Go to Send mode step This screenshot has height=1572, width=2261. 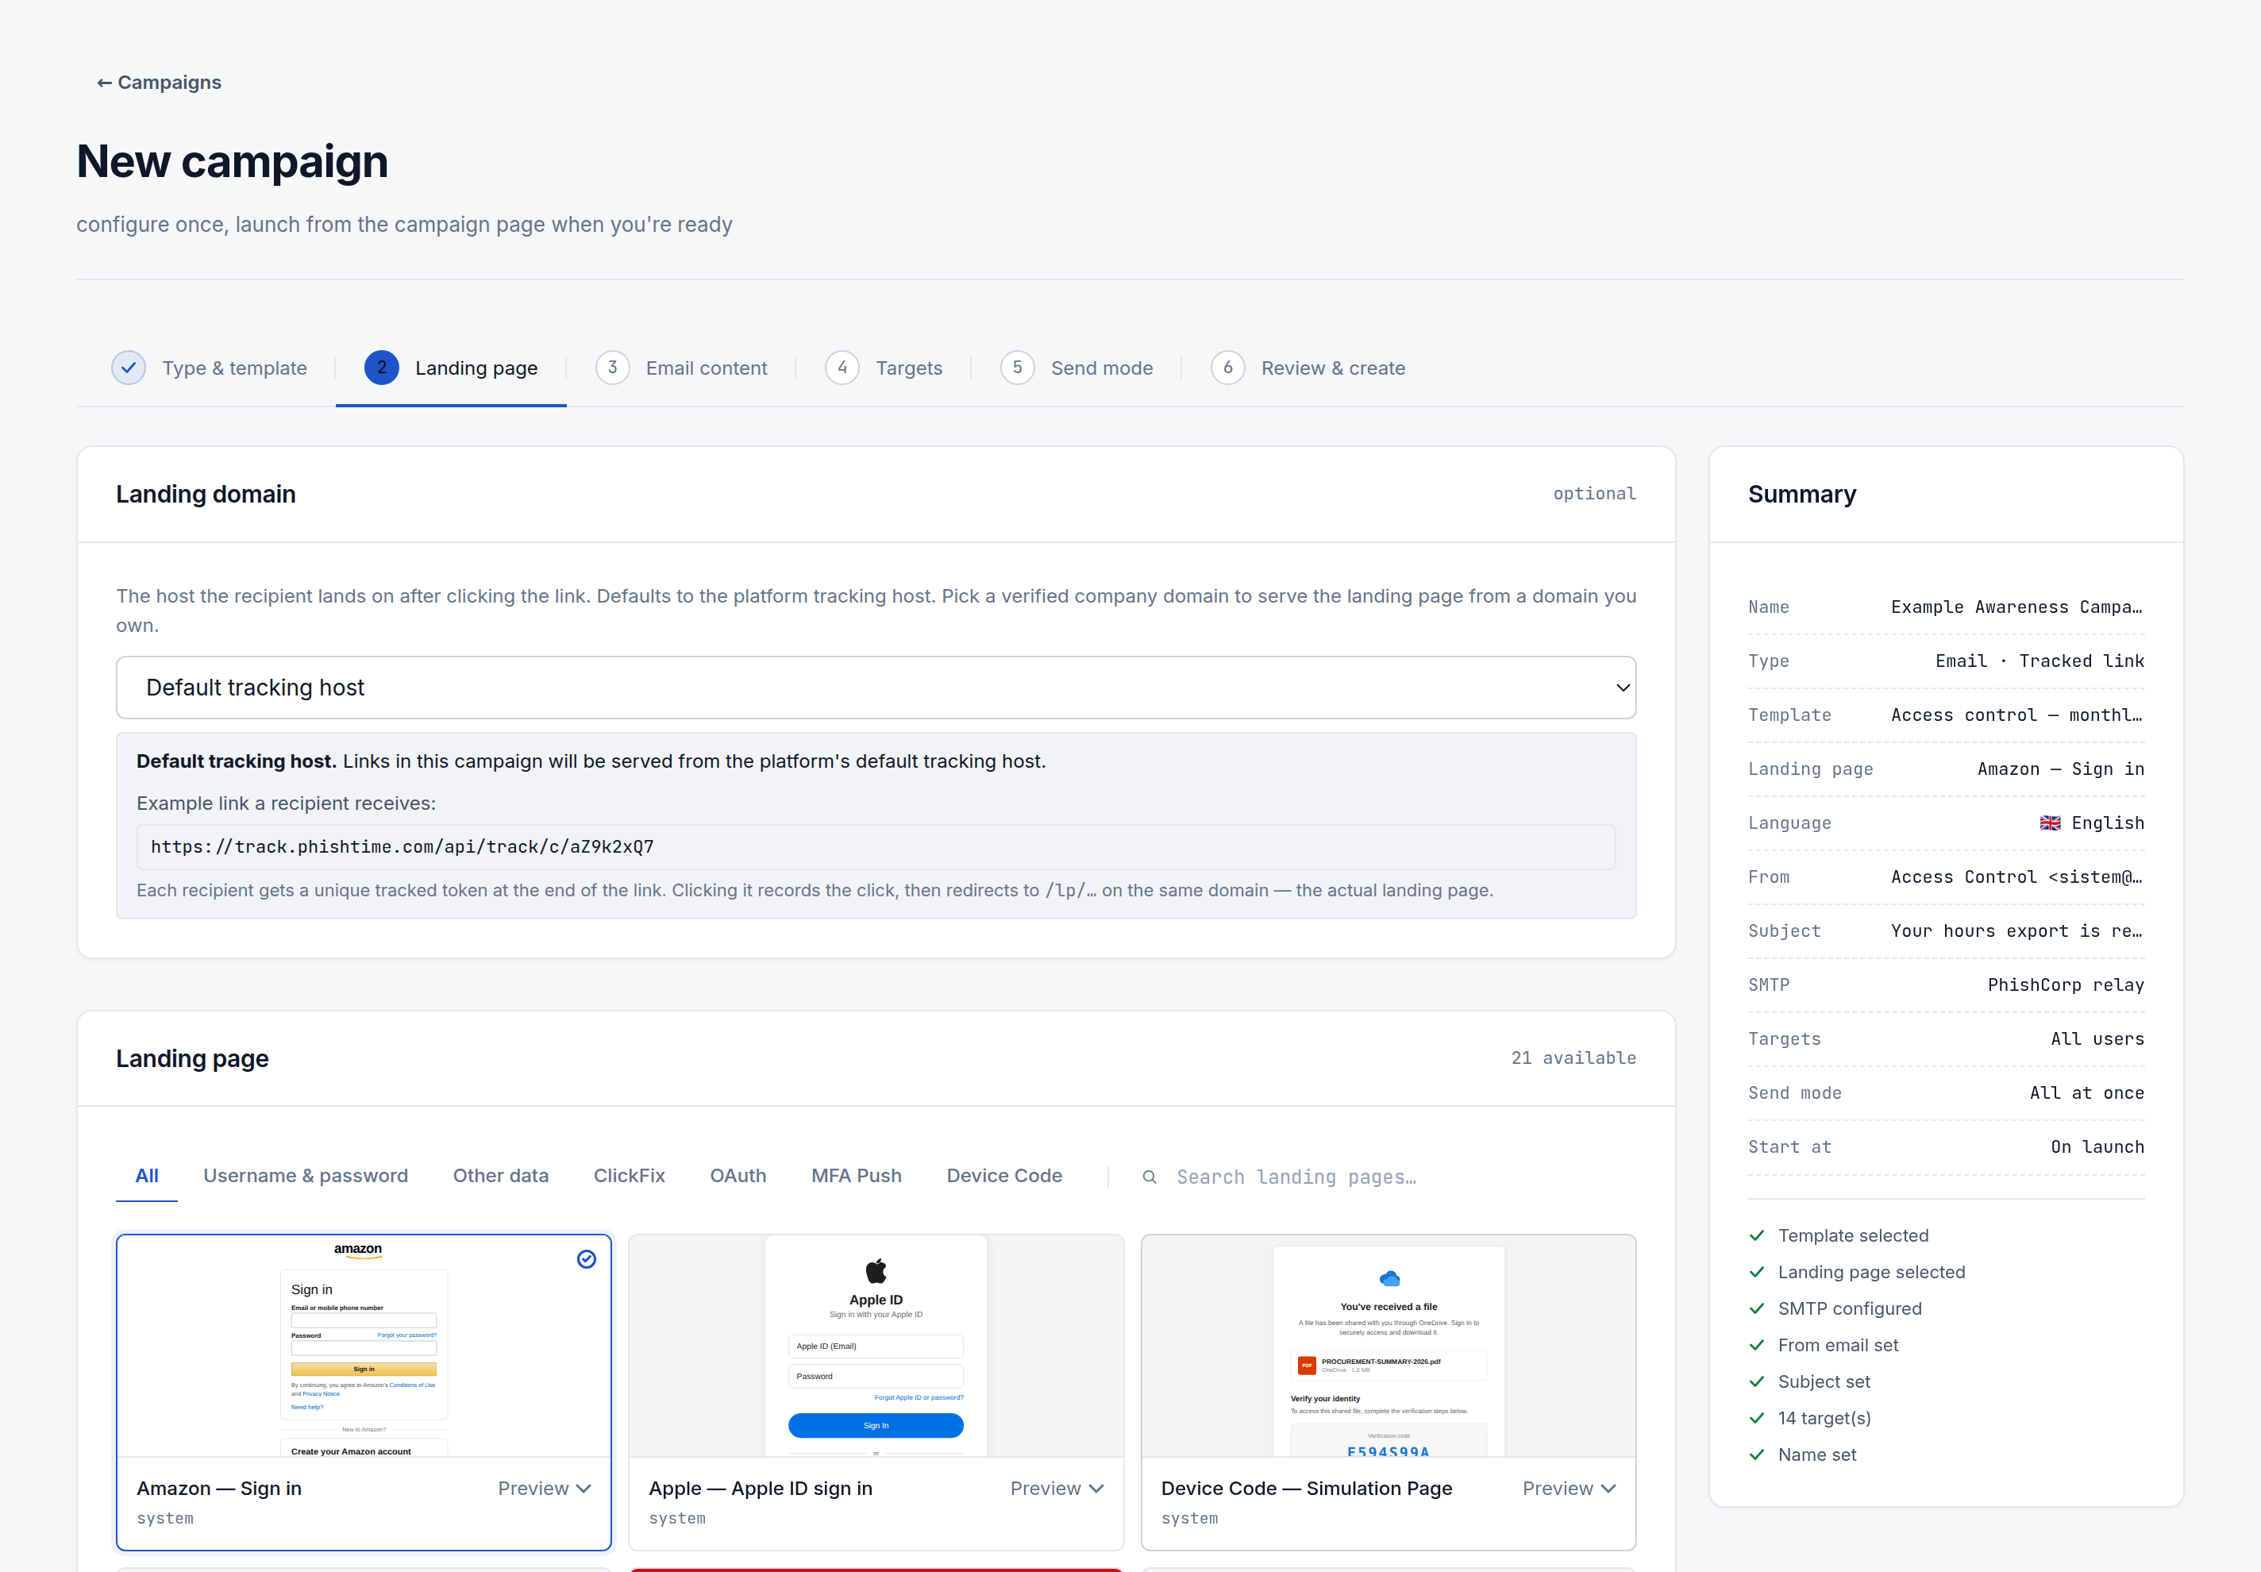coord(1077,368)
